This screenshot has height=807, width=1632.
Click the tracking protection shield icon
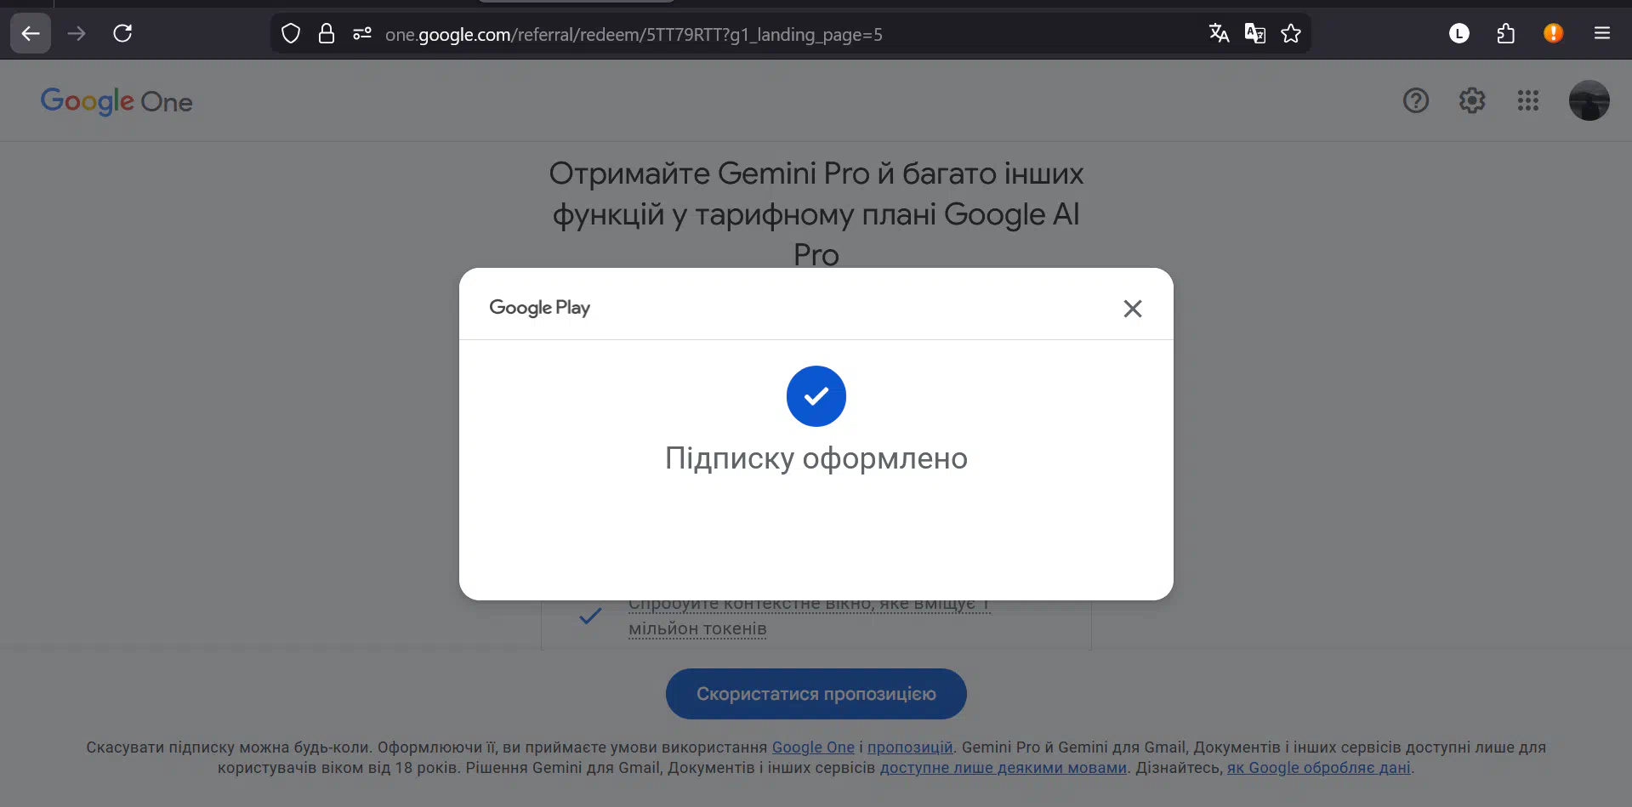point(291,34)
